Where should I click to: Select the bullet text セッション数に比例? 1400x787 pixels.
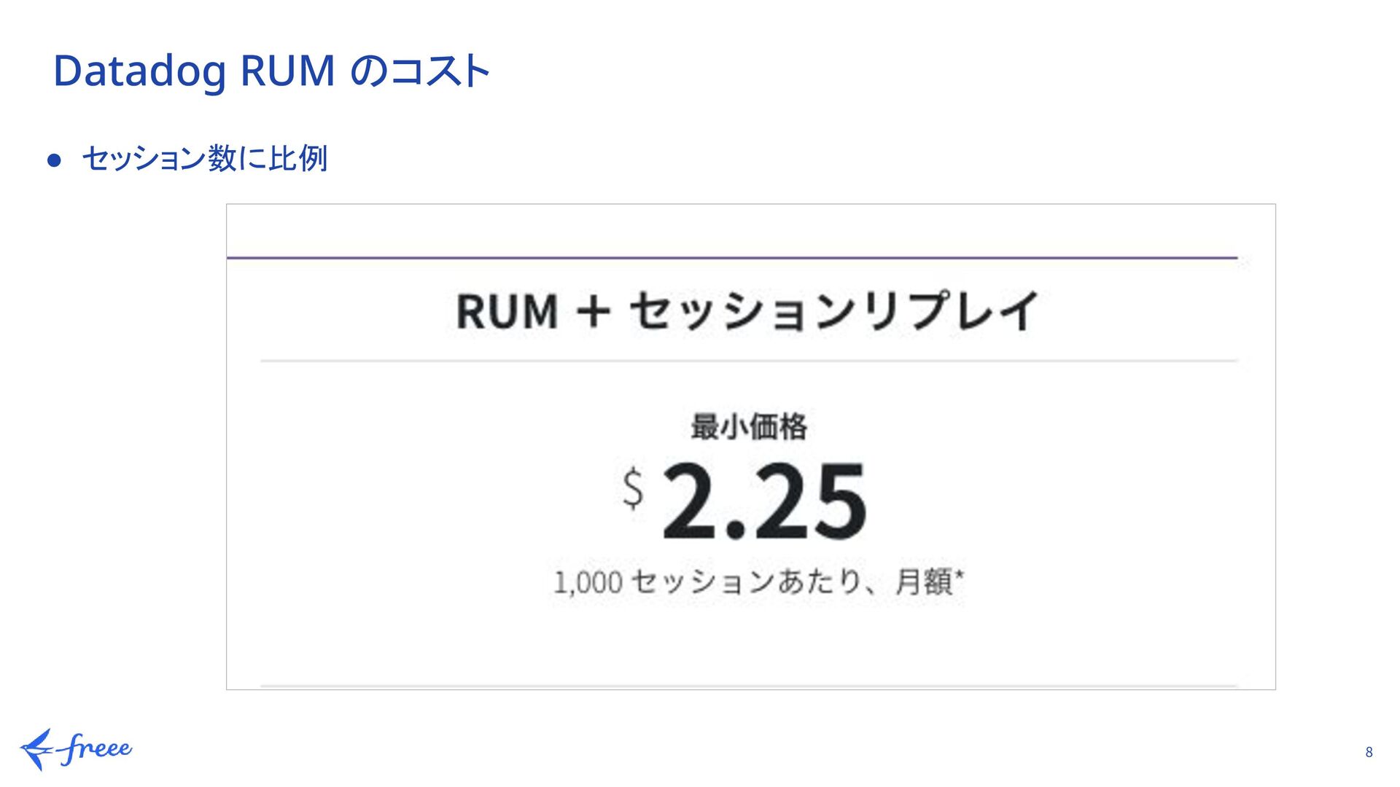204,158
